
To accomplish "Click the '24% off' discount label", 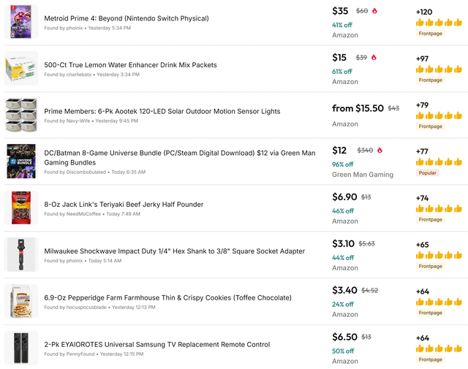I will (x=343, y=304).
